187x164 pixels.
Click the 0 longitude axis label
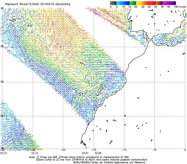(185, 150)
